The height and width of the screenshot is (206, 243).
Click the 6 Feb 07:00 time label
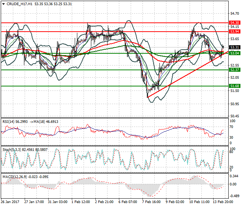[x=128, y=202]
